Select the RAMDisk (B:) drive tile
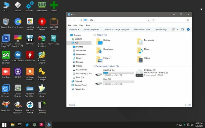The width and height of the screenshot is (205, 128). 114,73
